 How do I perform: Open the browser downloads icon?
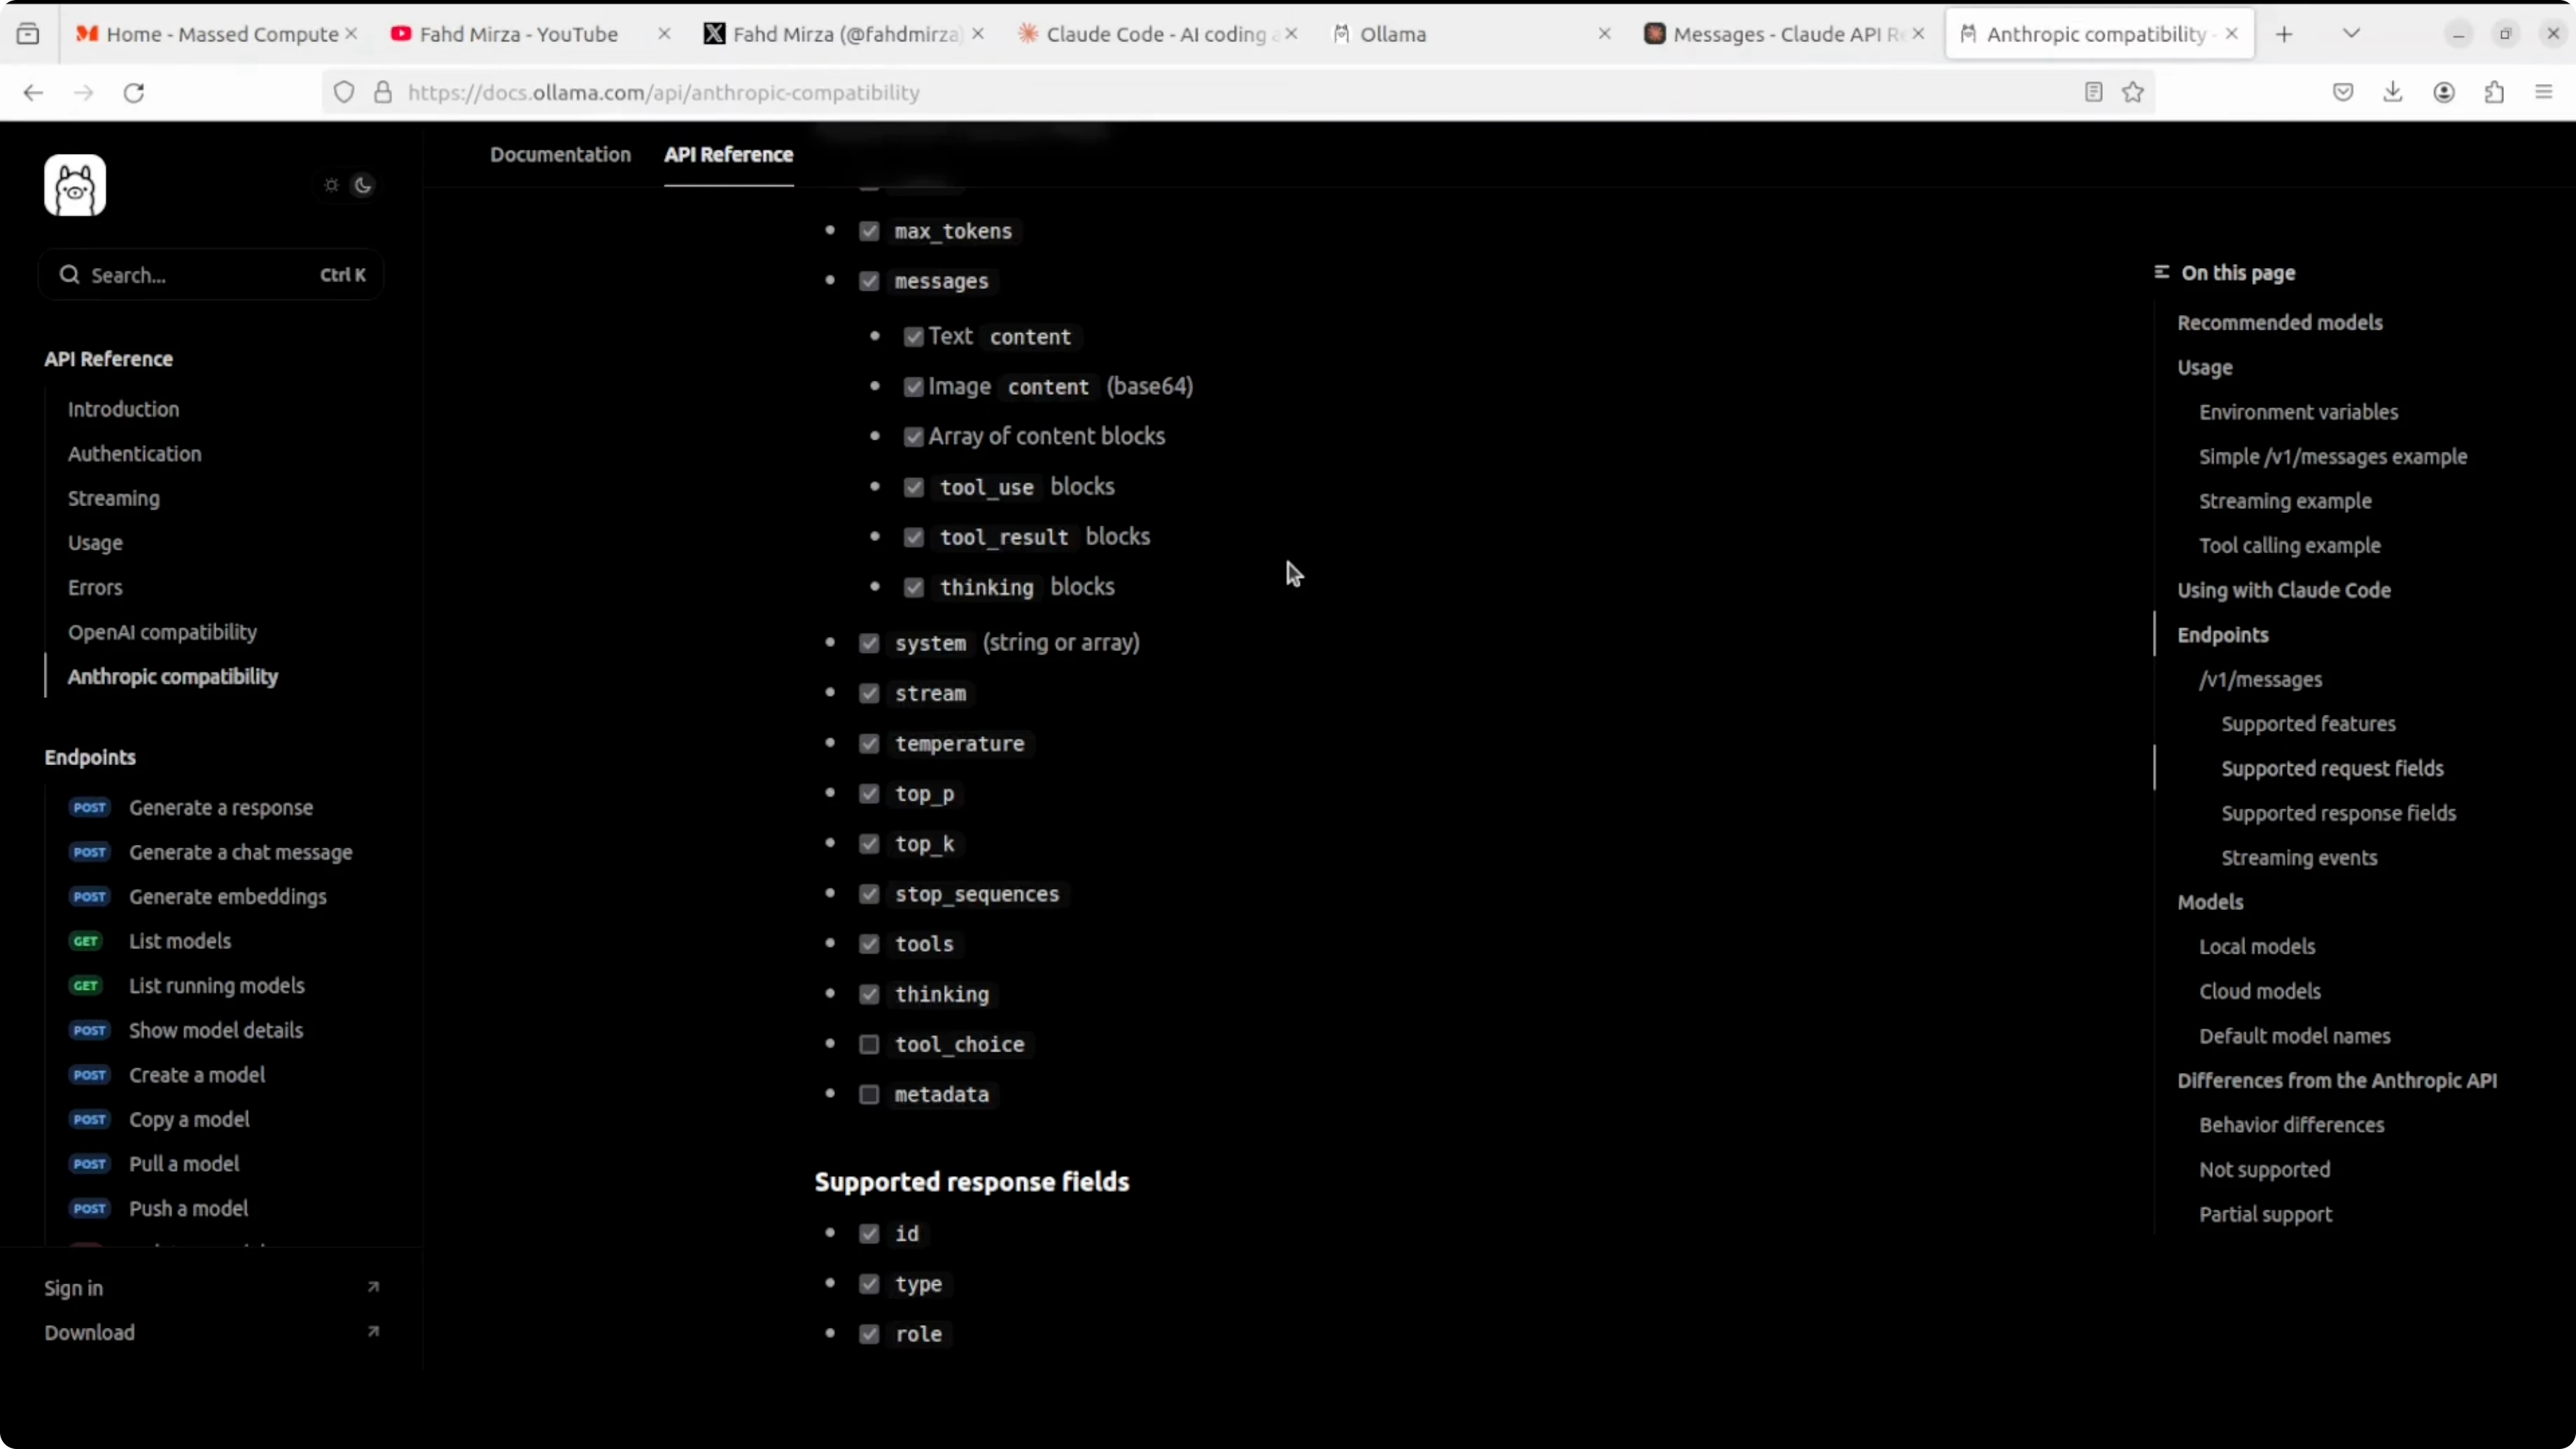point(2393,93)
